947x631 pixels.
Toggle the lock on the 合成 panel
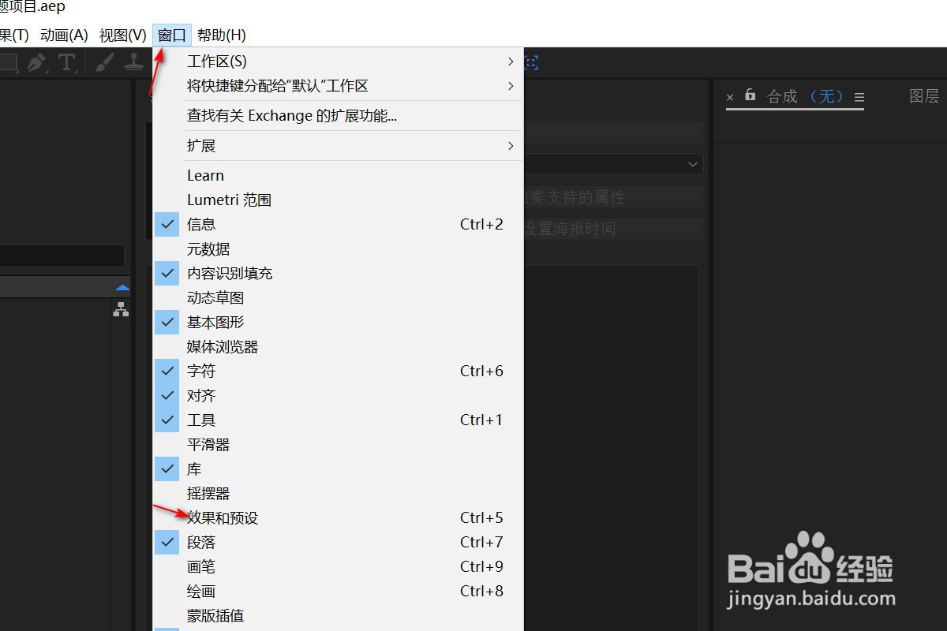click(x=750, y=95)
